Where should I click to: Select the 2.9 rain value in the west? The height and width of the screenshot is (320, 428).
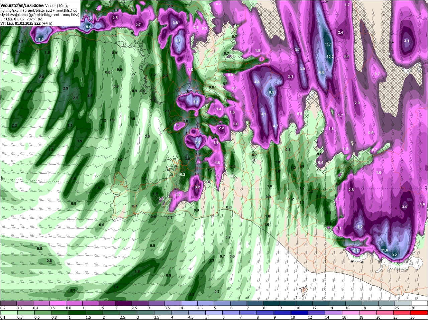(66, 88)
